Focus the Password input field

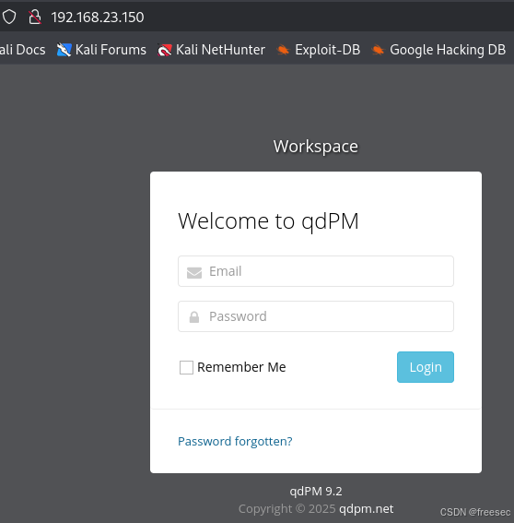[x=316, y=316]
